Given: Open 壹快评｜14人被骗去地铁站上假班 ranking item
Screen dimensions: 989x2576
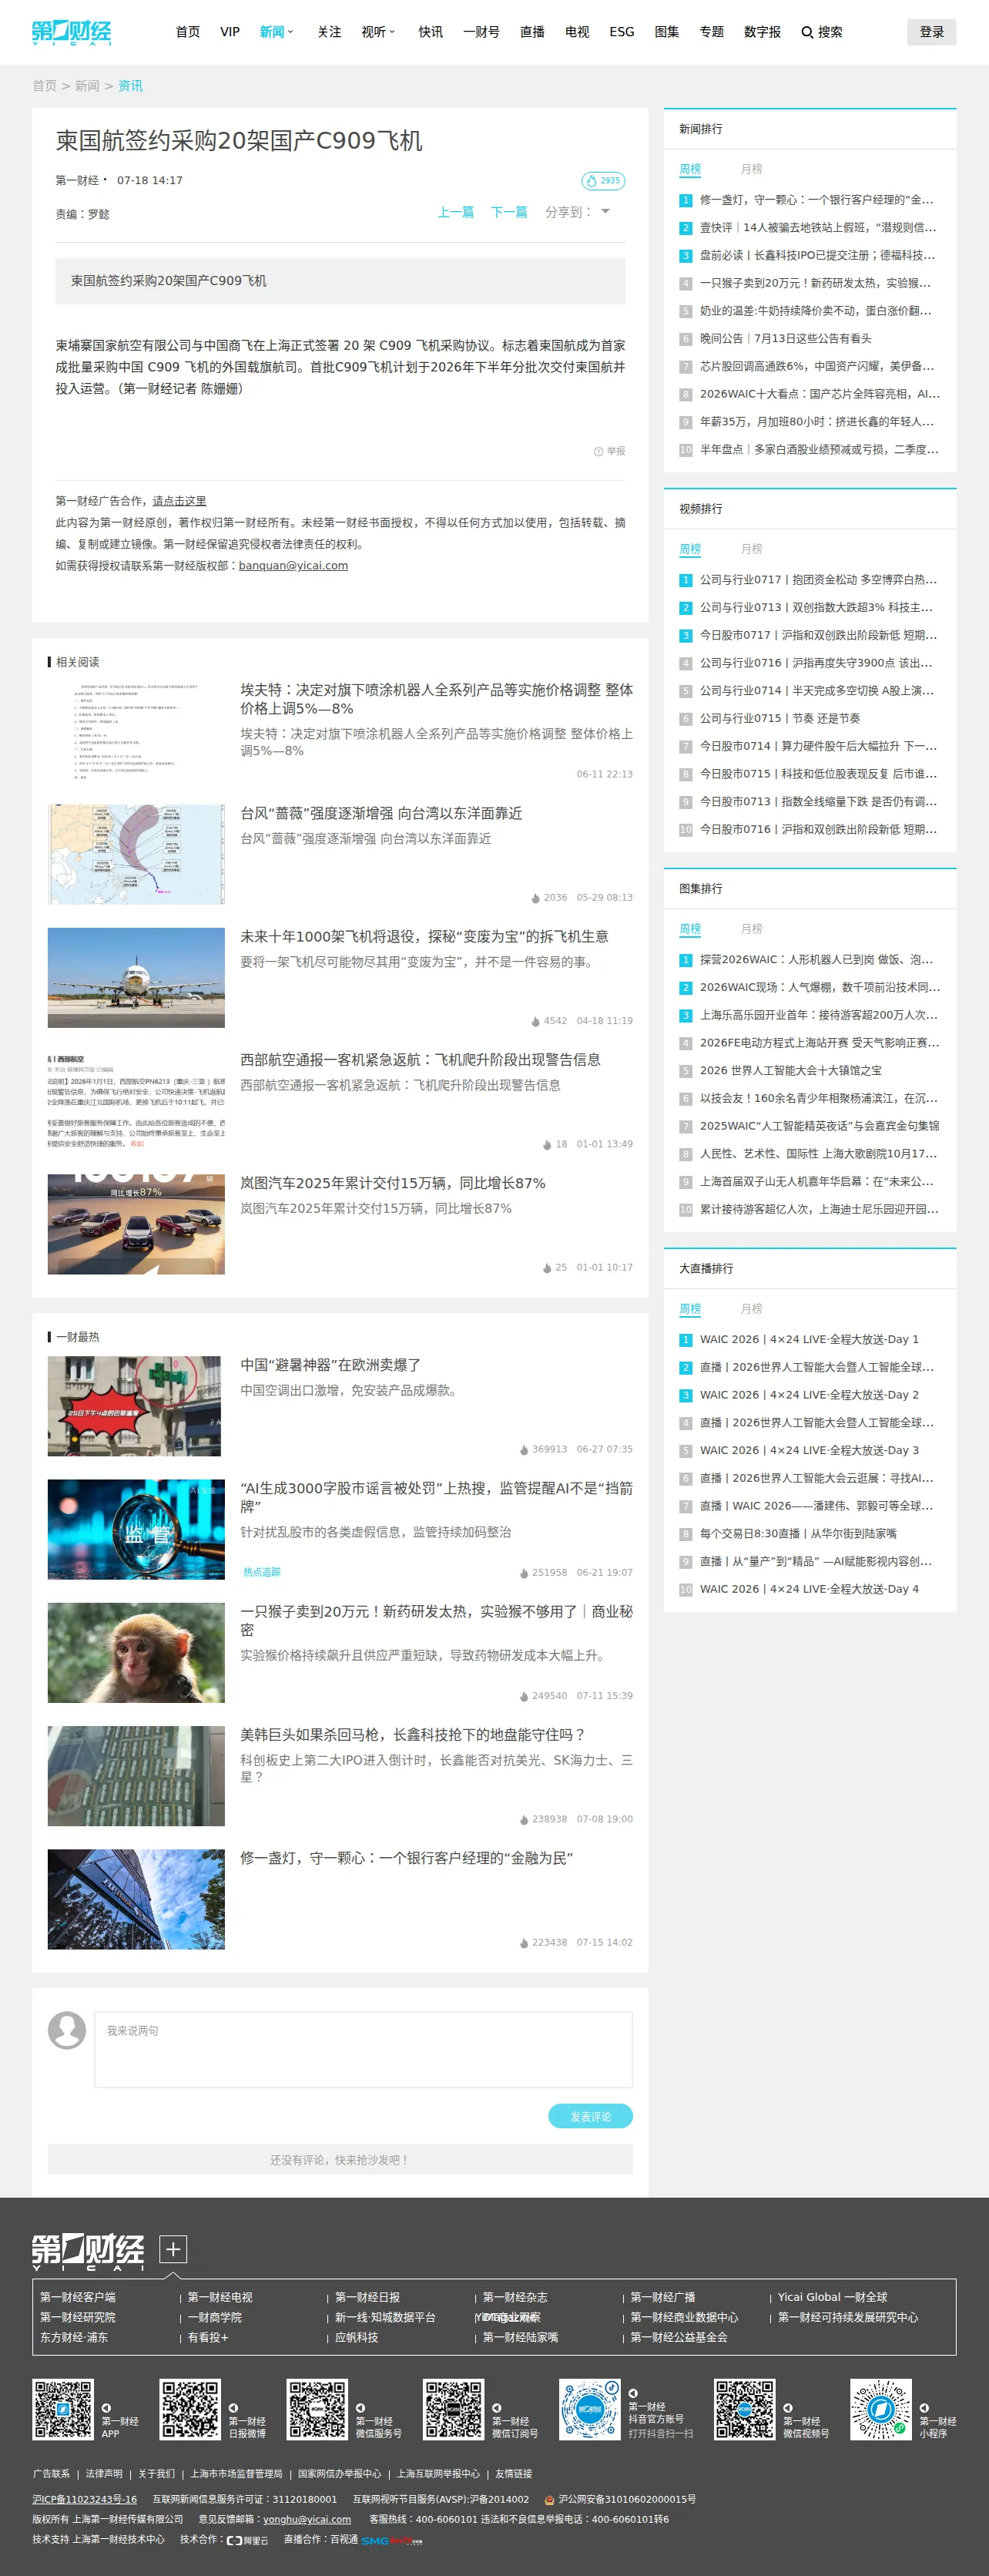Looking at the screenshot, I should pos(818,228).
